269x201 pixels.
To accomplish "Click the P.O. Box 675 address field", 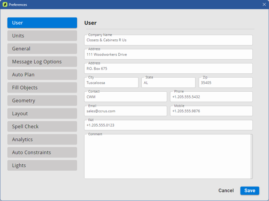I will pos(168,69).
